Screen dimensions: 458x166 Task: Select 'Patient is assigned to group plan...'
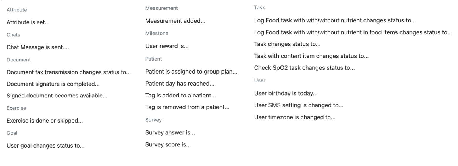[x=191, y=72]
